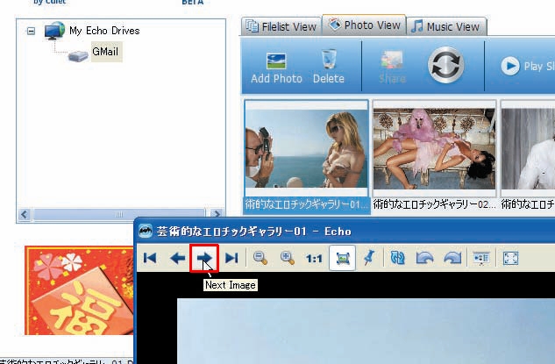Switch to Music View tab
This screenshot has width=555, height=364.
coord(446,26)
